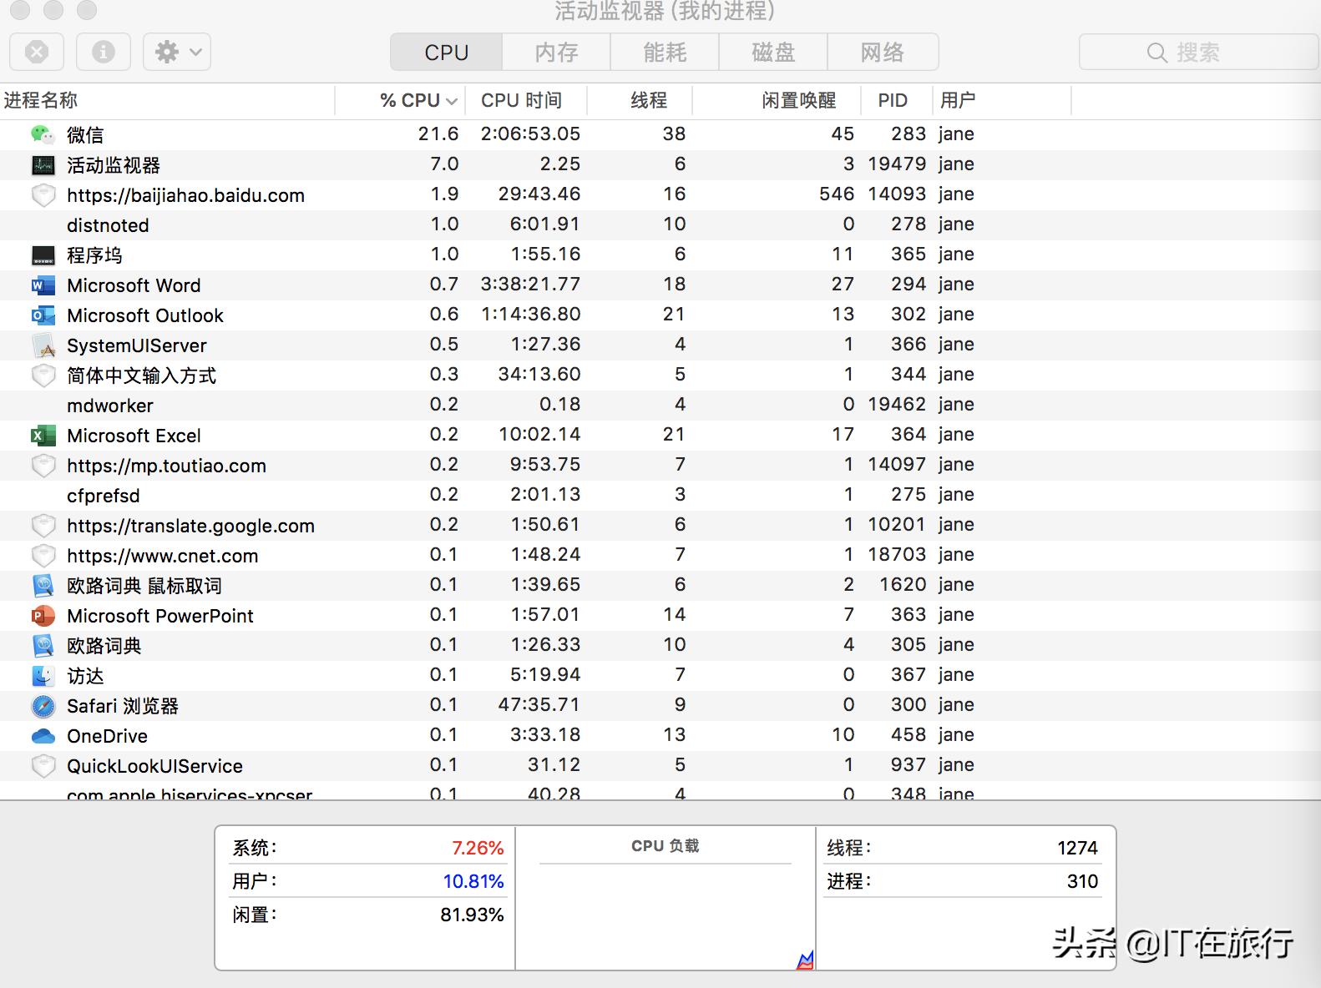
Task: Click the 21.6 CPU value for 微信
Action: (438, 134)
